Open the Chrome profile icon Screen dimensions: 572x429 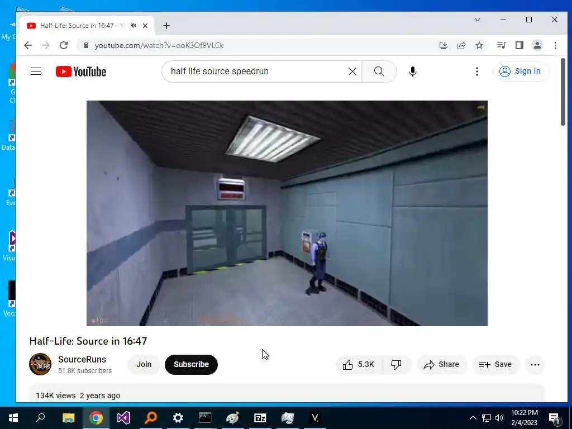pos(537,45)
